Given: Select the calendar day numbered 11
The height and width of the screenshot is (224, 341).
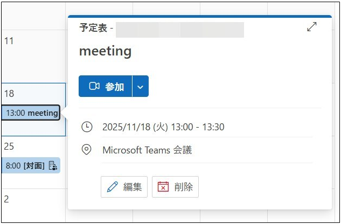Looking at the screenshot, I should [9, 41].
